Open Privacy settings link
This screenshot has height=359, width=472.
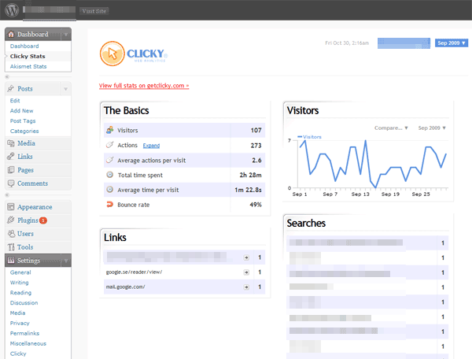pyautogui.click(x=20, y=323)
